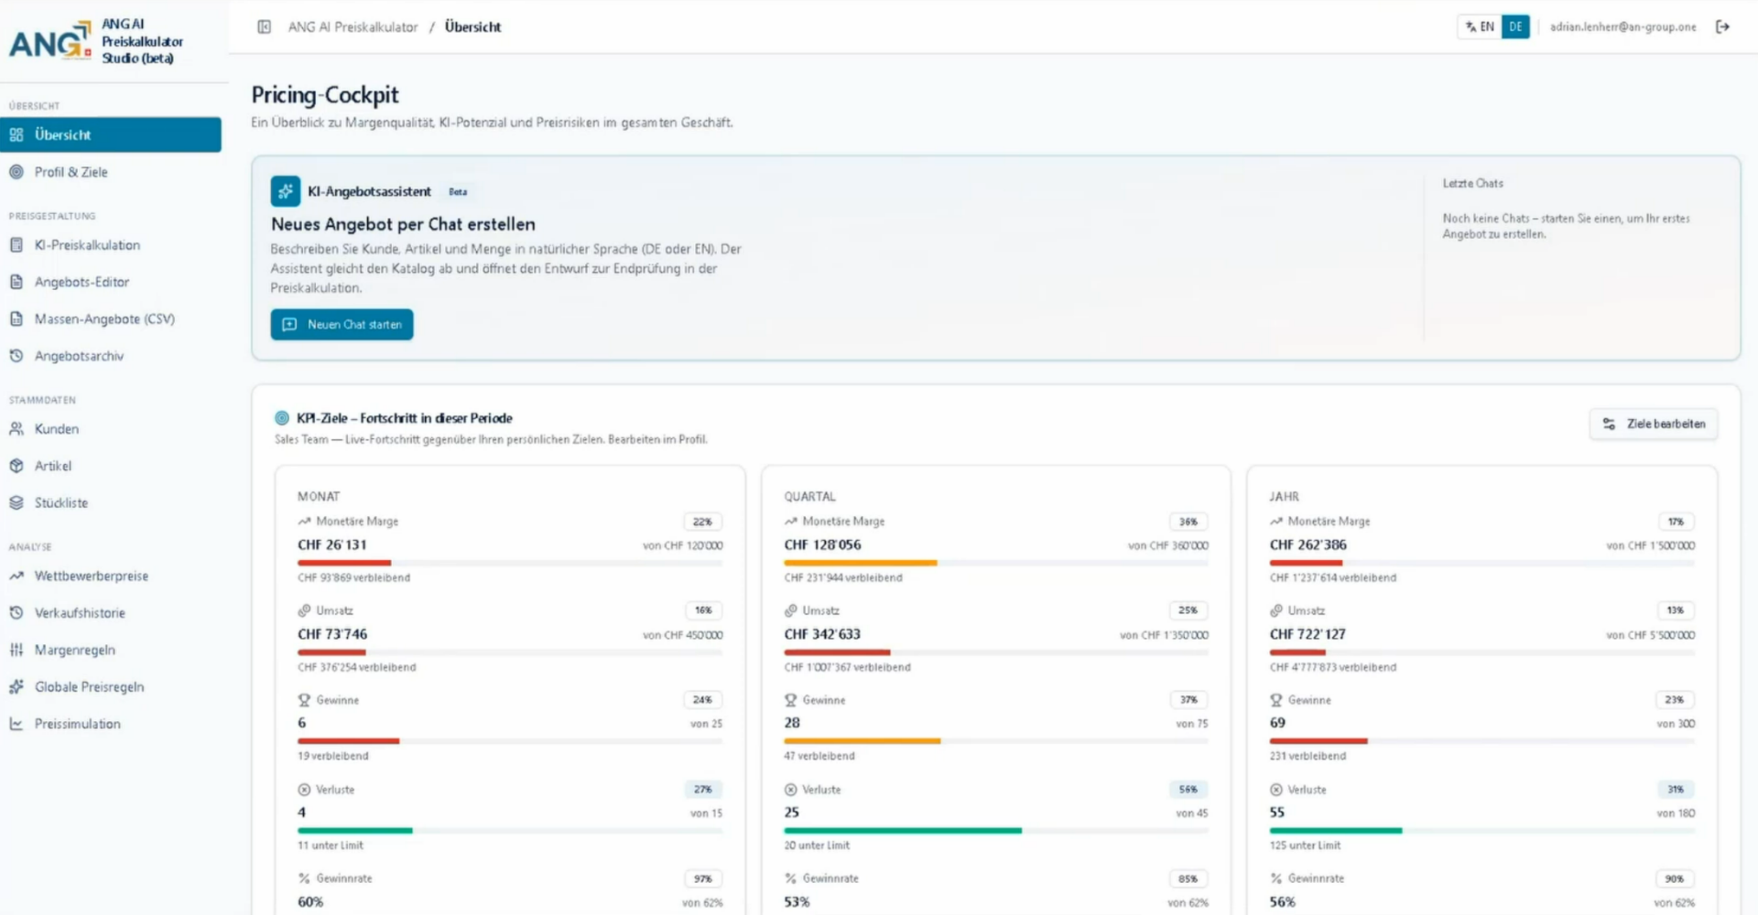Click the MONAT Gewinnrate value 60%

click(x=310, y=902)
